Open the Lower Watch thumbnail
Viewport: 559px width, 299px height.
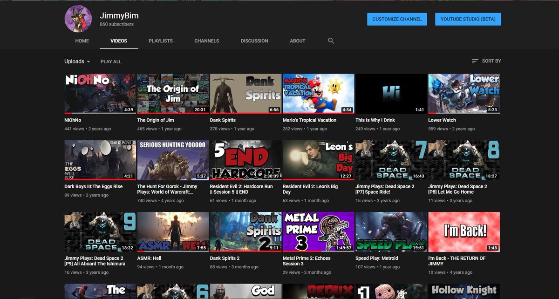[x=464, y=94]
